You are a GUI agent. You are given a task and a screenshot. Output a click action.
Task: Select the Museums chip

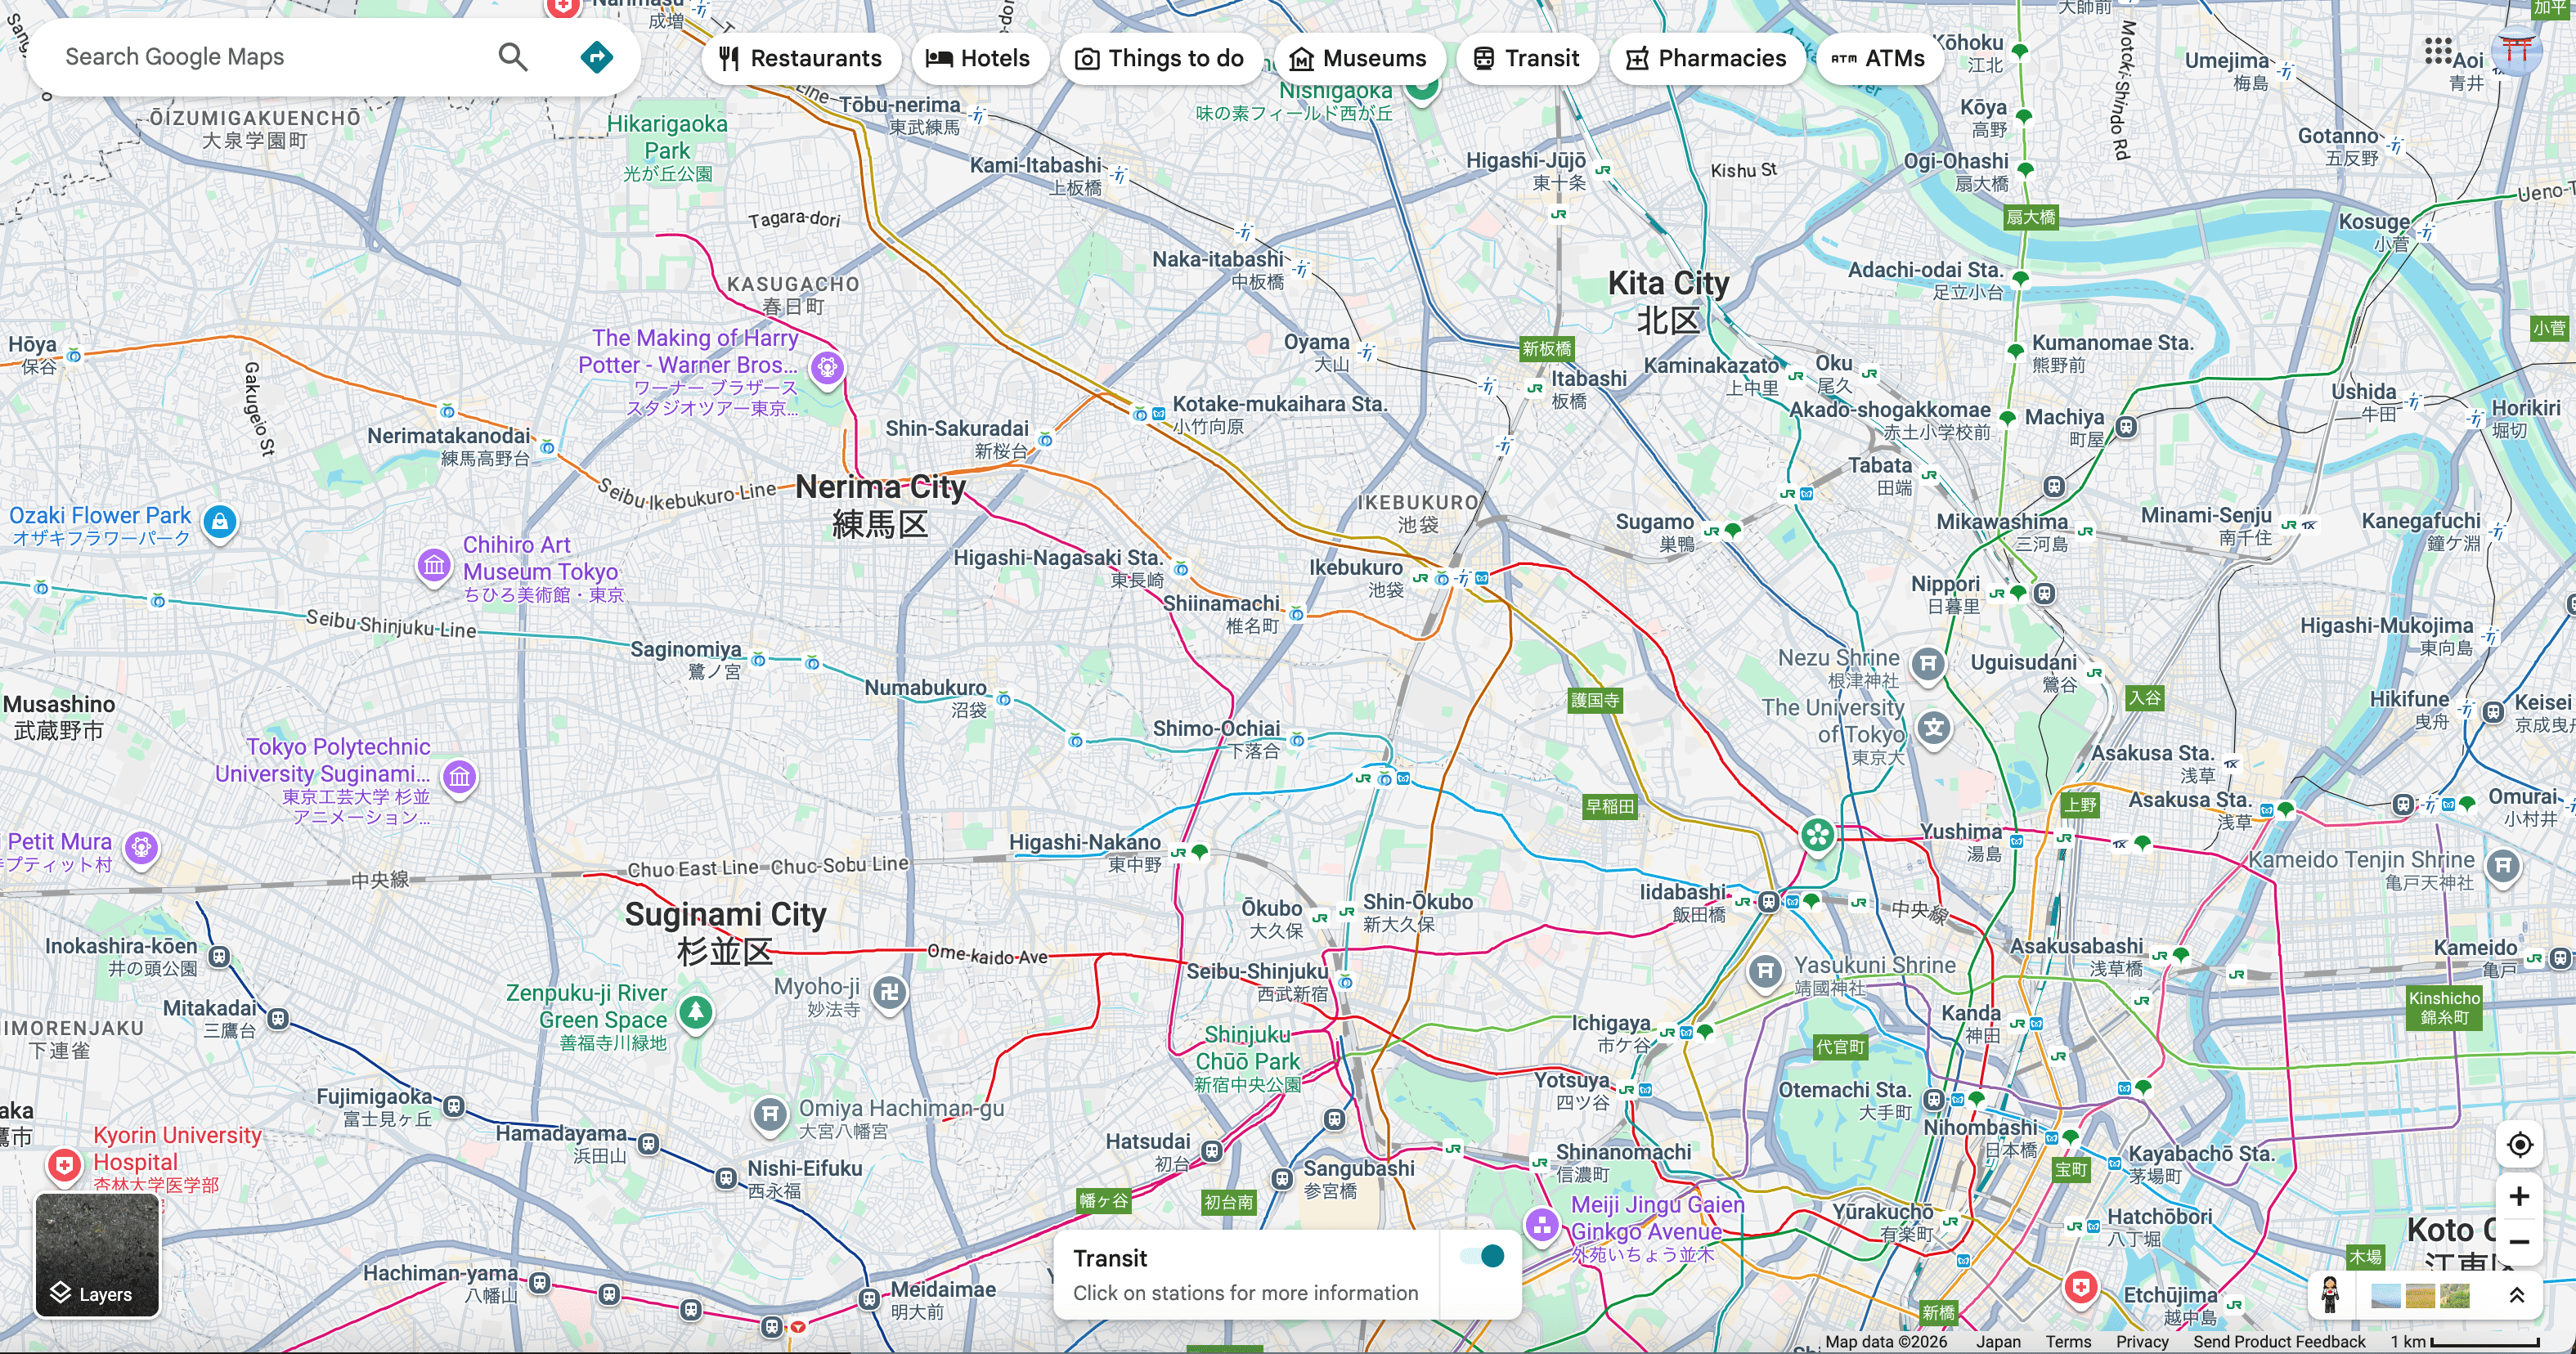click(x=1358, y=58)
